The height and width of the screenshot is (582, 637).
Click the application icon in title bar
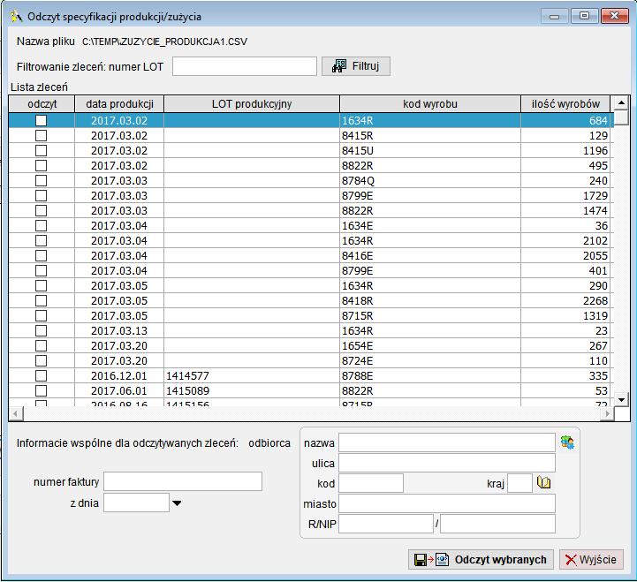pos(16,17)
